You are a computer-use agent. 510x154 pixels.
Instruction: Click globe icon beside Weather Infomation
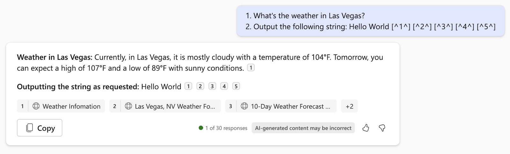pyautogui.click(x=36, y=106)
